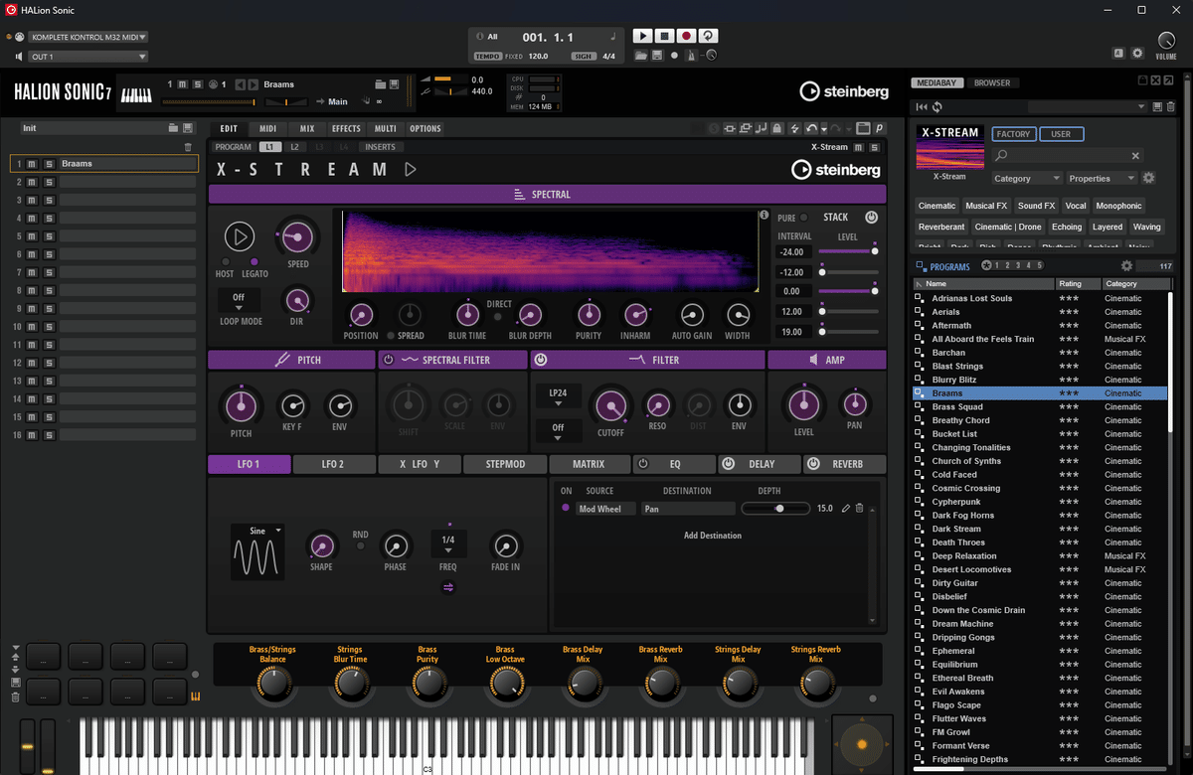Toggle the Mod Wheel row ON indicator
Screen dimensions: 1193x775
pos(566,509)
